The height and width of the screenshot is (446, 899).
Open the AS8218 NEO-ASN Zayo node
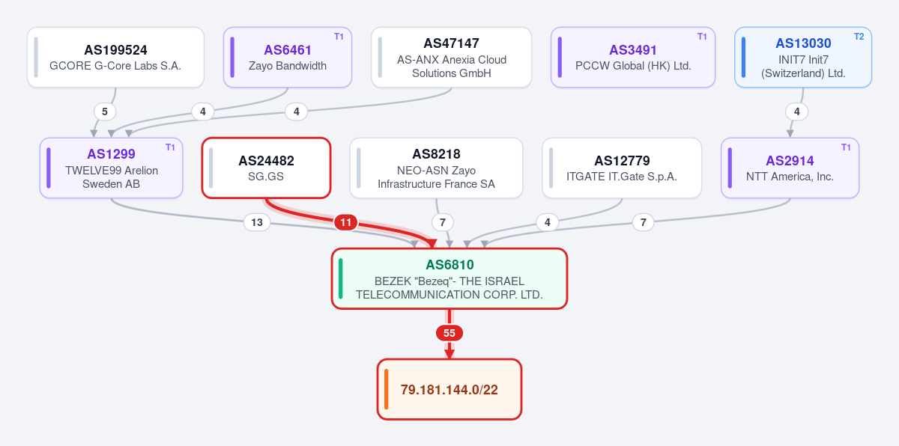click(436, 168)
